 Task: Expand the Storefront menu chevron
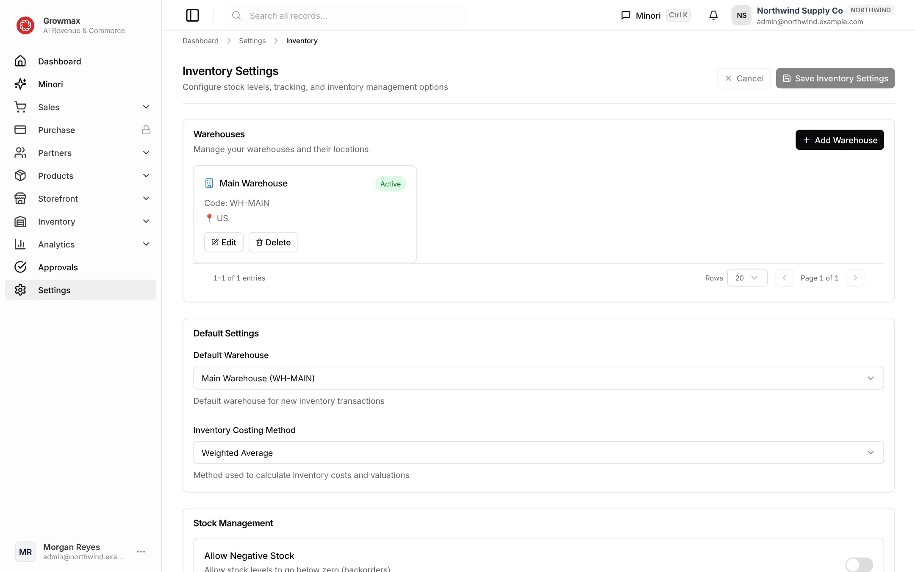(146, 199)
